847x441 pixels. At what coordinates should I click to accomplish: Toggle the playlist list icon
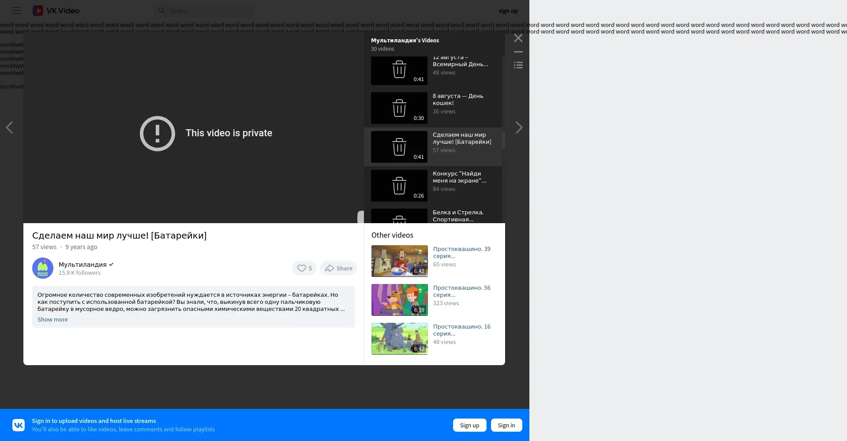[x=518, y=65]
